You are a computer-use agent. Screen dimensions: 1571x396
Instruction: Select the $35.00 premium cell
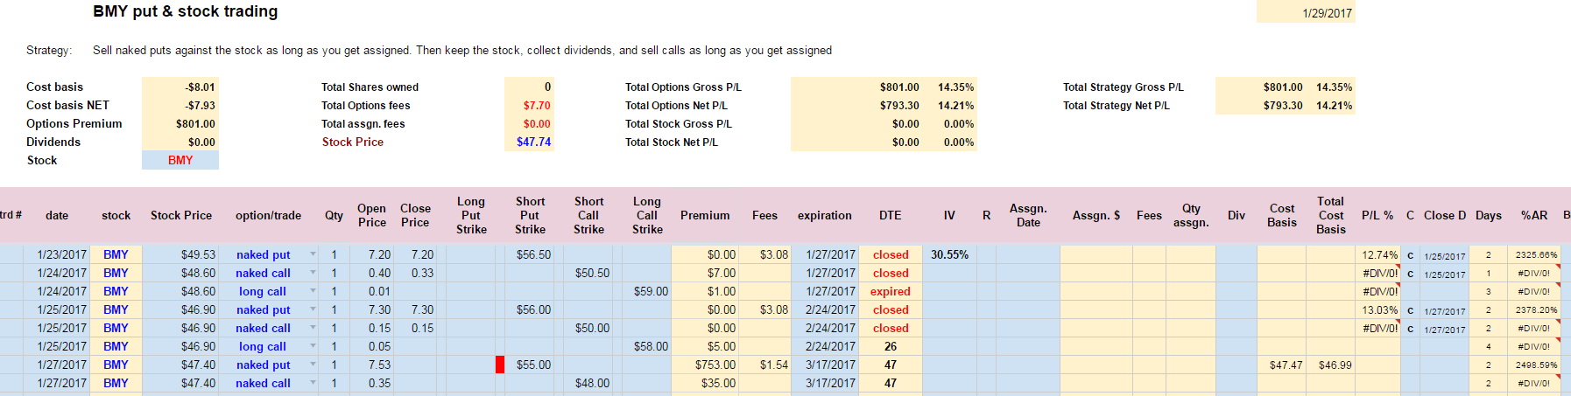click(x=705, y=383)
